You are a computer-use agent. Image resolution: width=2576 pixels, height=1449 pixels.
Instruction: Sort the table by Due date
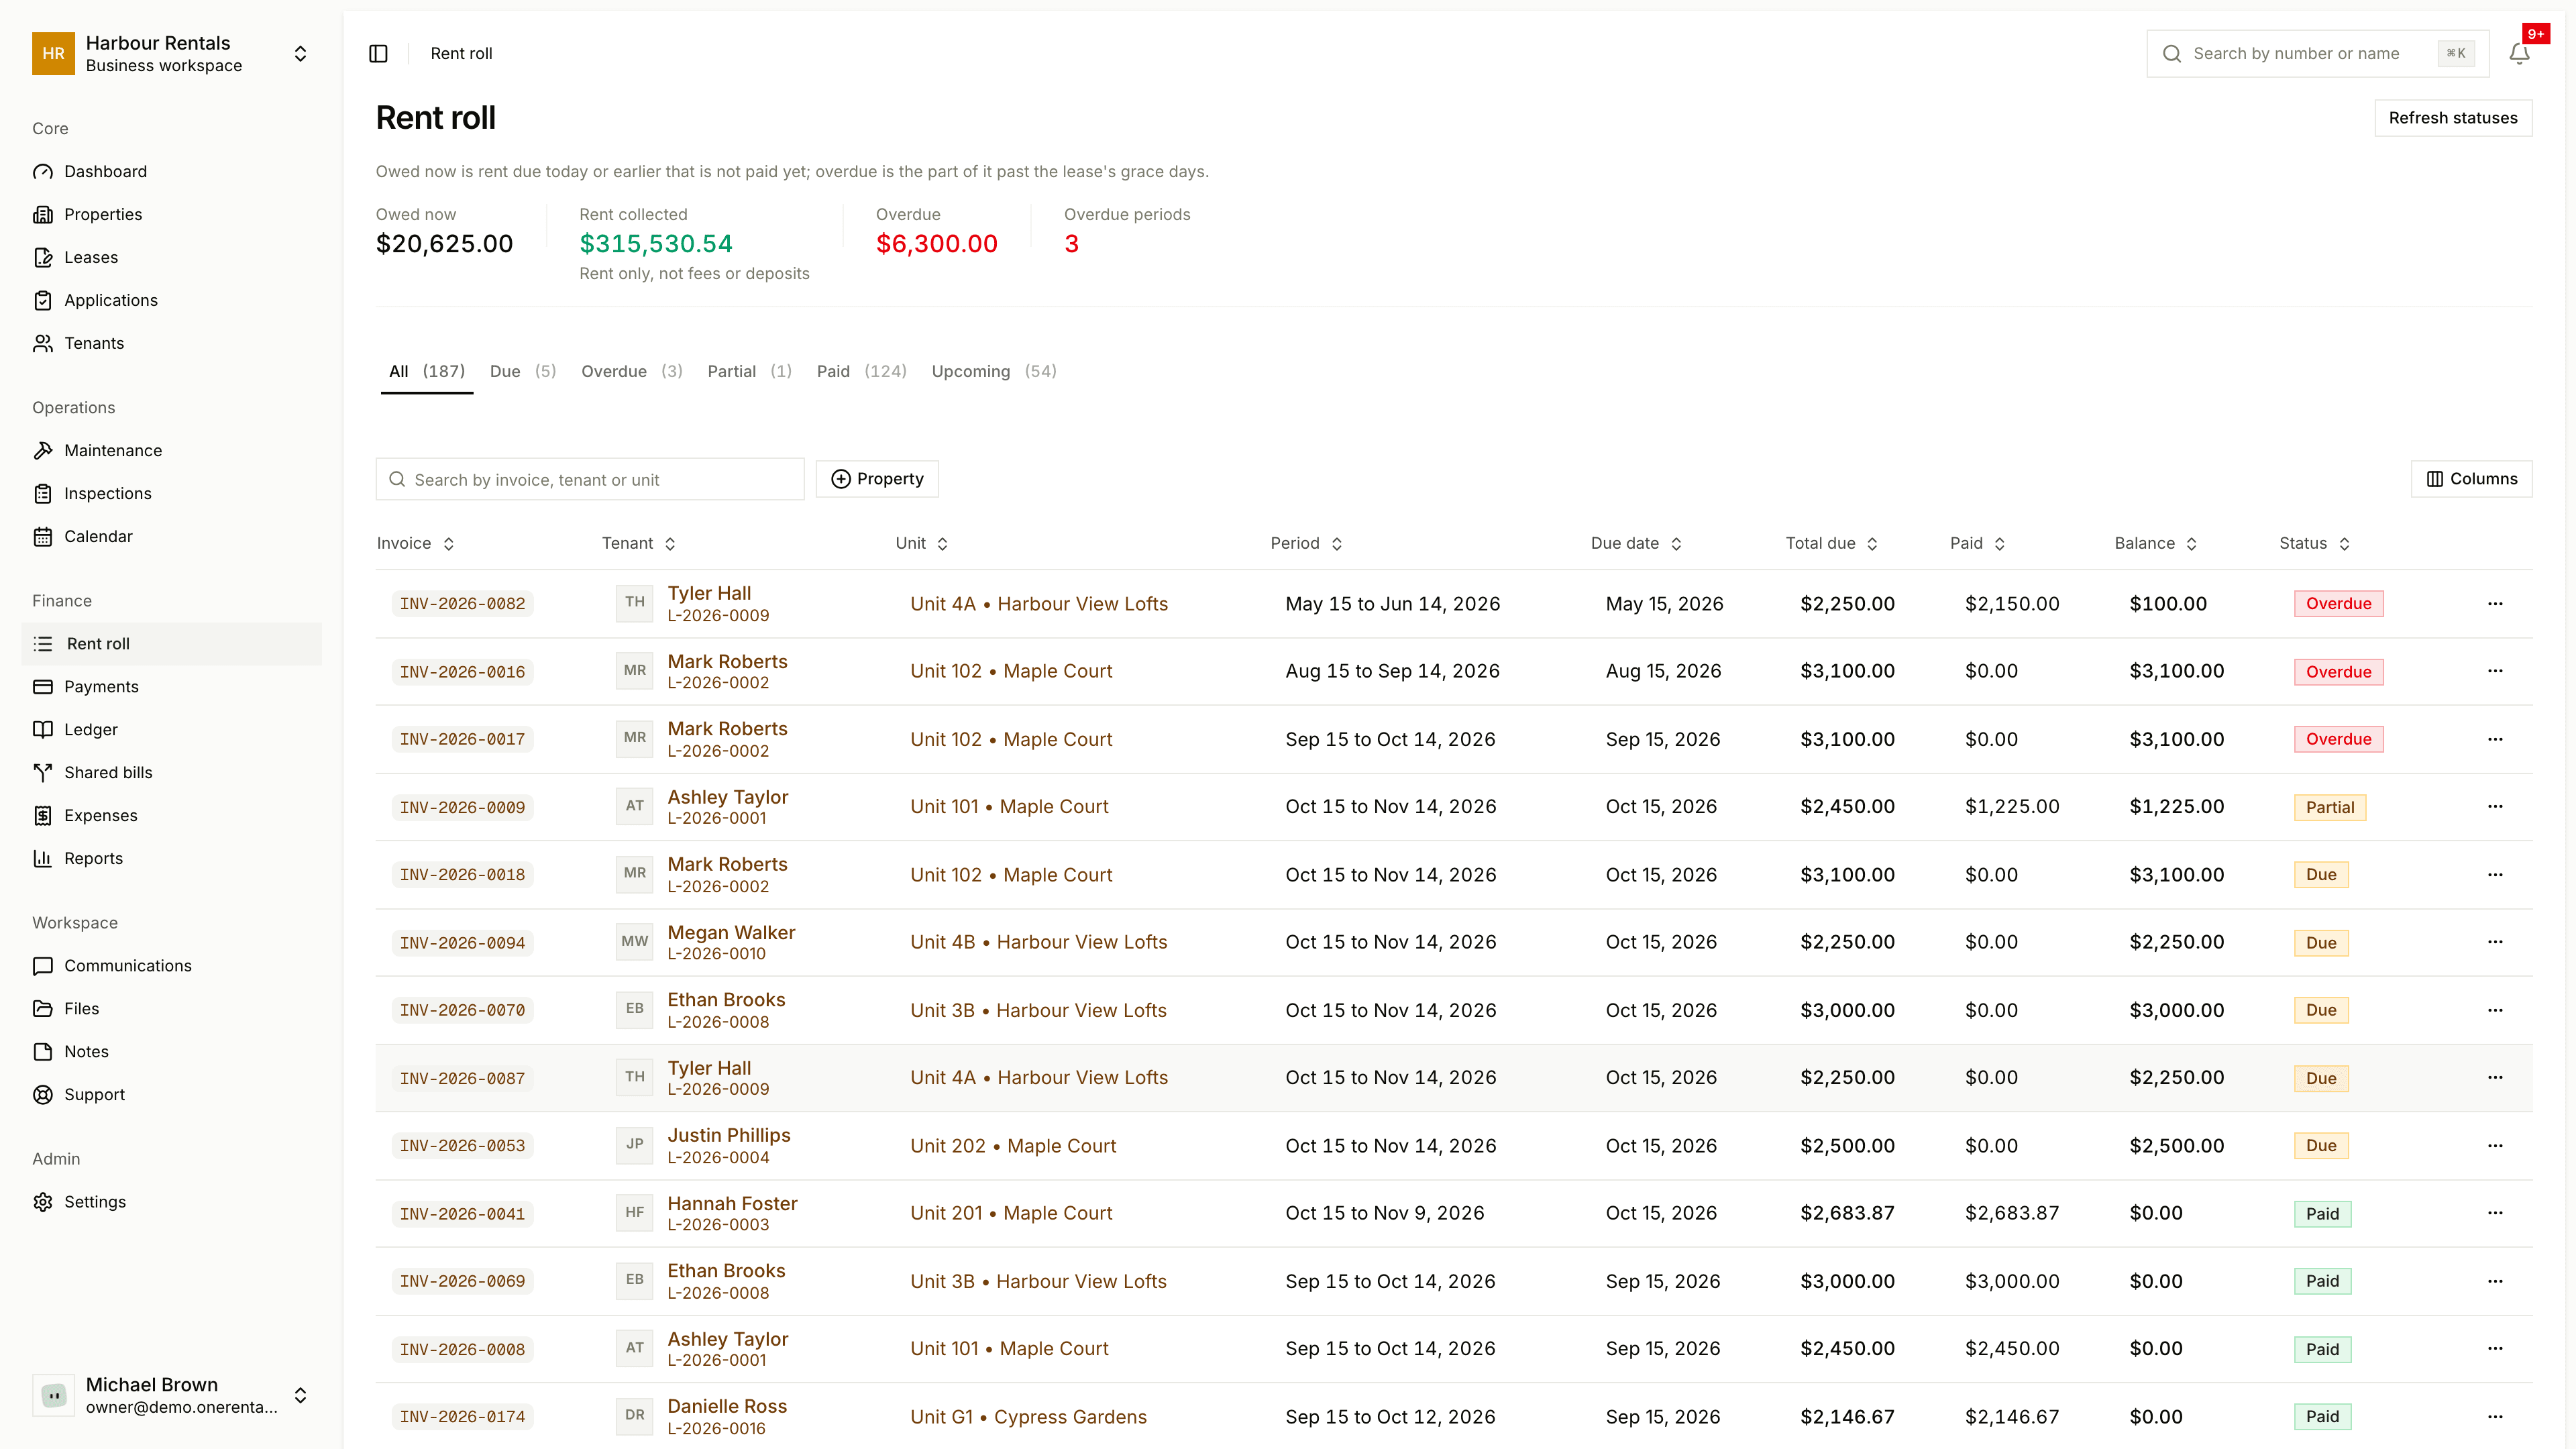tap(1637, 544)
